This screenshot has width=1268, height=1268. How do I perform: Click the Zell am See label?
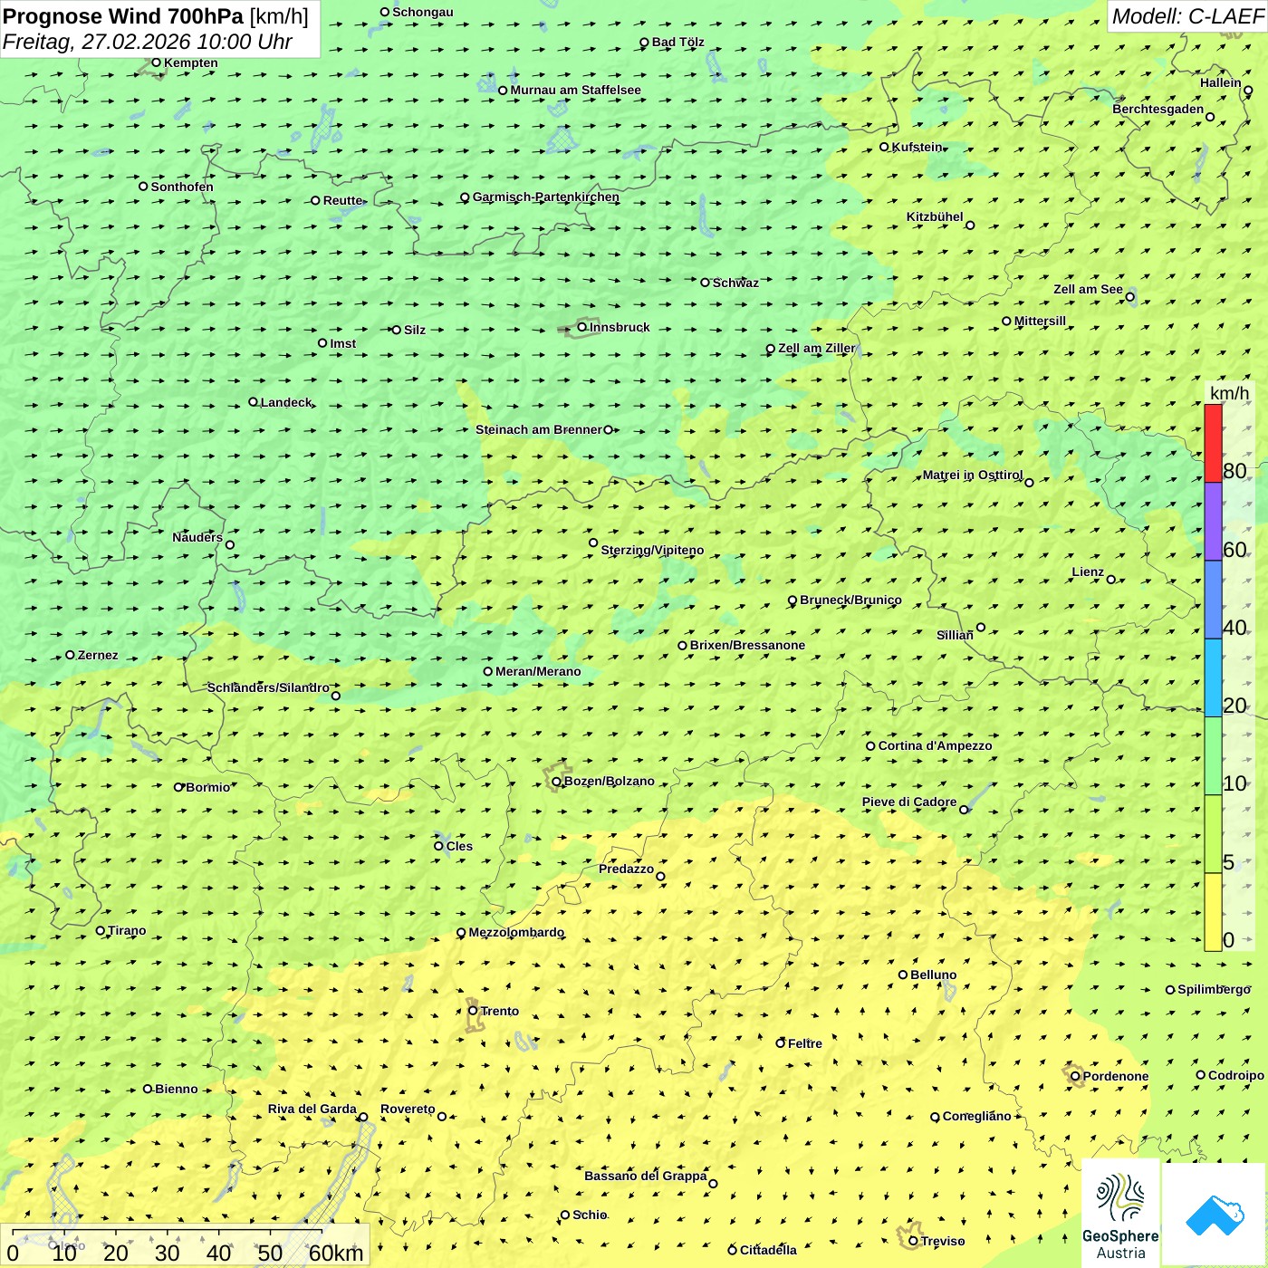coord(1088,289)
